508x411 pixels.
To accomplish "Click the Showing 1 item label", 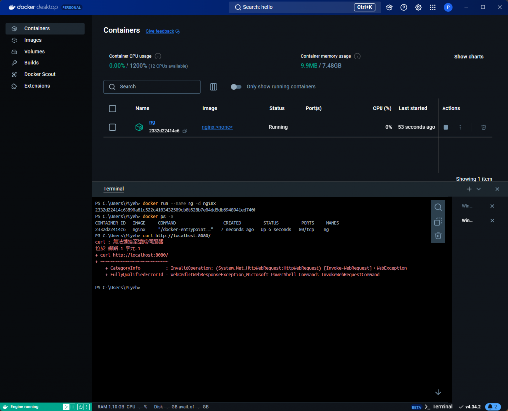I will click(474, 179).
